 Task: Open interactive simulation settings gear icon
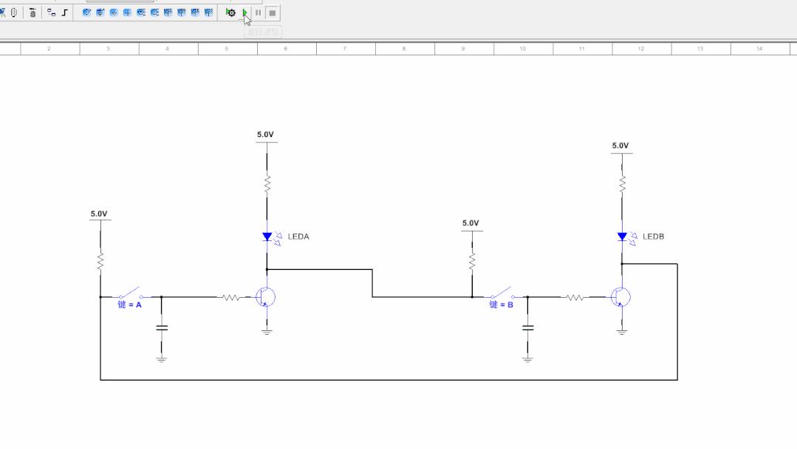(x=230, y=13)
